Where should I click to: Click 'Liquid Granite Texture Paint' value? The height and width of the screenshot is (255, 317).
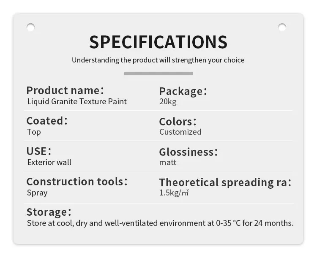[77, 102]
